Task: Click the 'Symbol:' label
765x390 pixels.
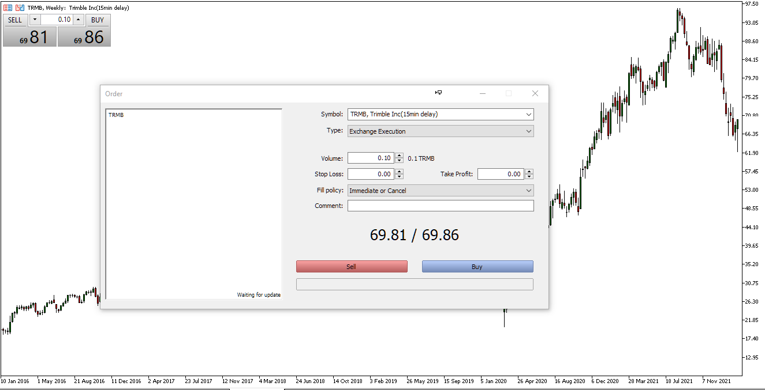Action: pyautogui.click(x=332, y=114)
